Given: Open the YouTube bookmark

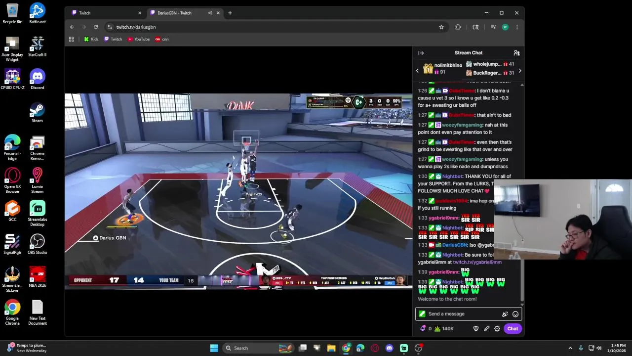Looking at the screenshot, I should (139, 39).
